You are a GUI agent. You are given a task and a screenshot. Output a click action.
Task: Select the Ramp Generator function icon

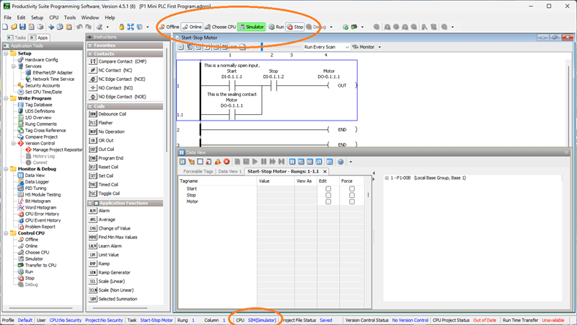coord(93,273)
